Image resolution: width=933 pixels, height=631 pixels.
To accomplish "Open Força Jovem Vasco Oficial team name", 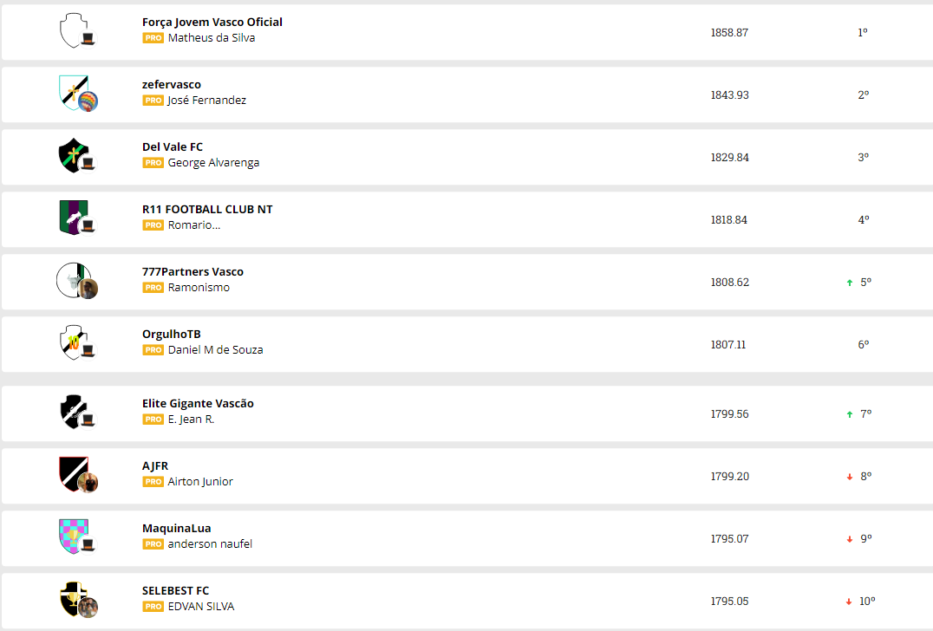I will pos(212,23).
